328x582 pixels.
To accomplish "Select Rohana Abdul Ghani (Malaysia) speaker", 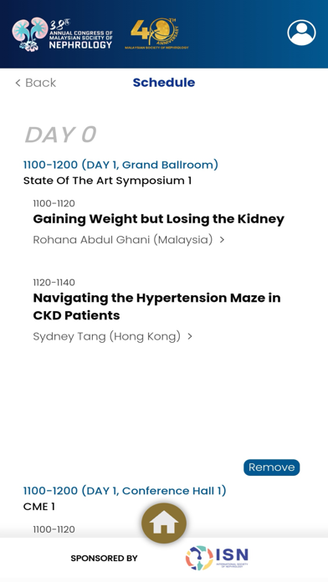I will 123,240.
